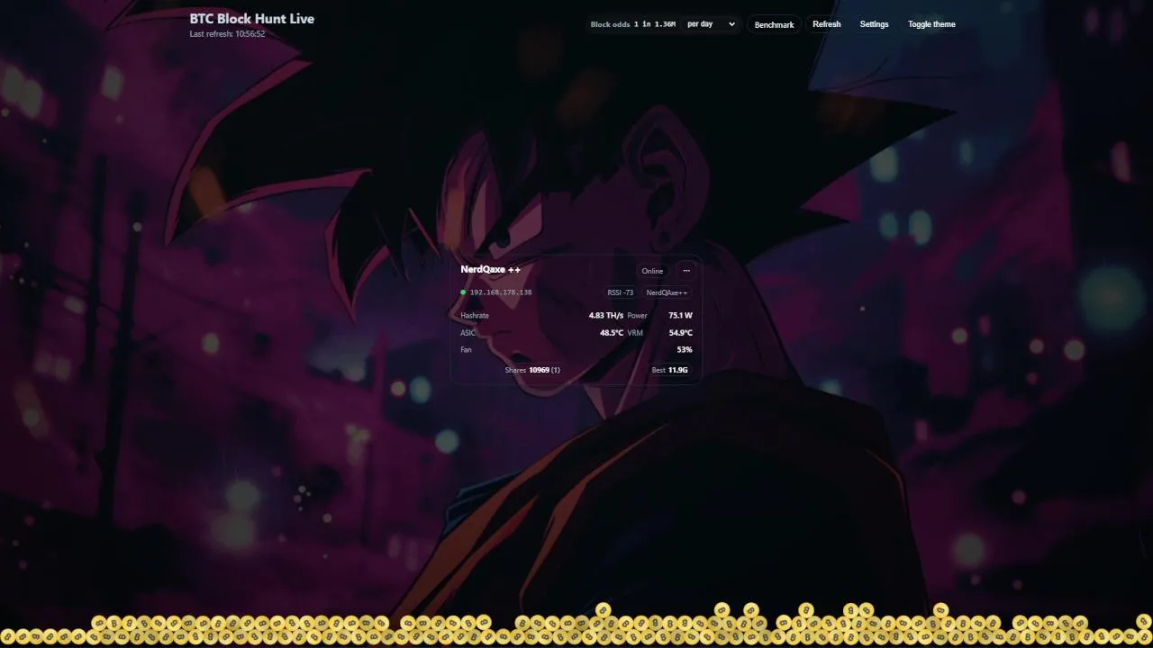Click the Hashrate label
Viewport: 1153px width, 648px height.
coord(475,316)
